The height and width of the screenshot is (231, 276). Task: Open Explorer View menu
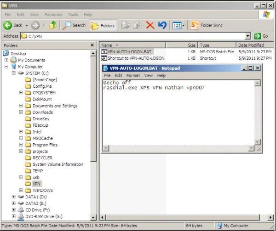[34, 15]
